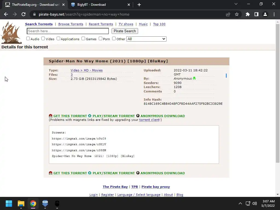Switch to the BiglyBT - Download tab
The image size is (280, 210).
pyautogui.click(x=100, y=5)
